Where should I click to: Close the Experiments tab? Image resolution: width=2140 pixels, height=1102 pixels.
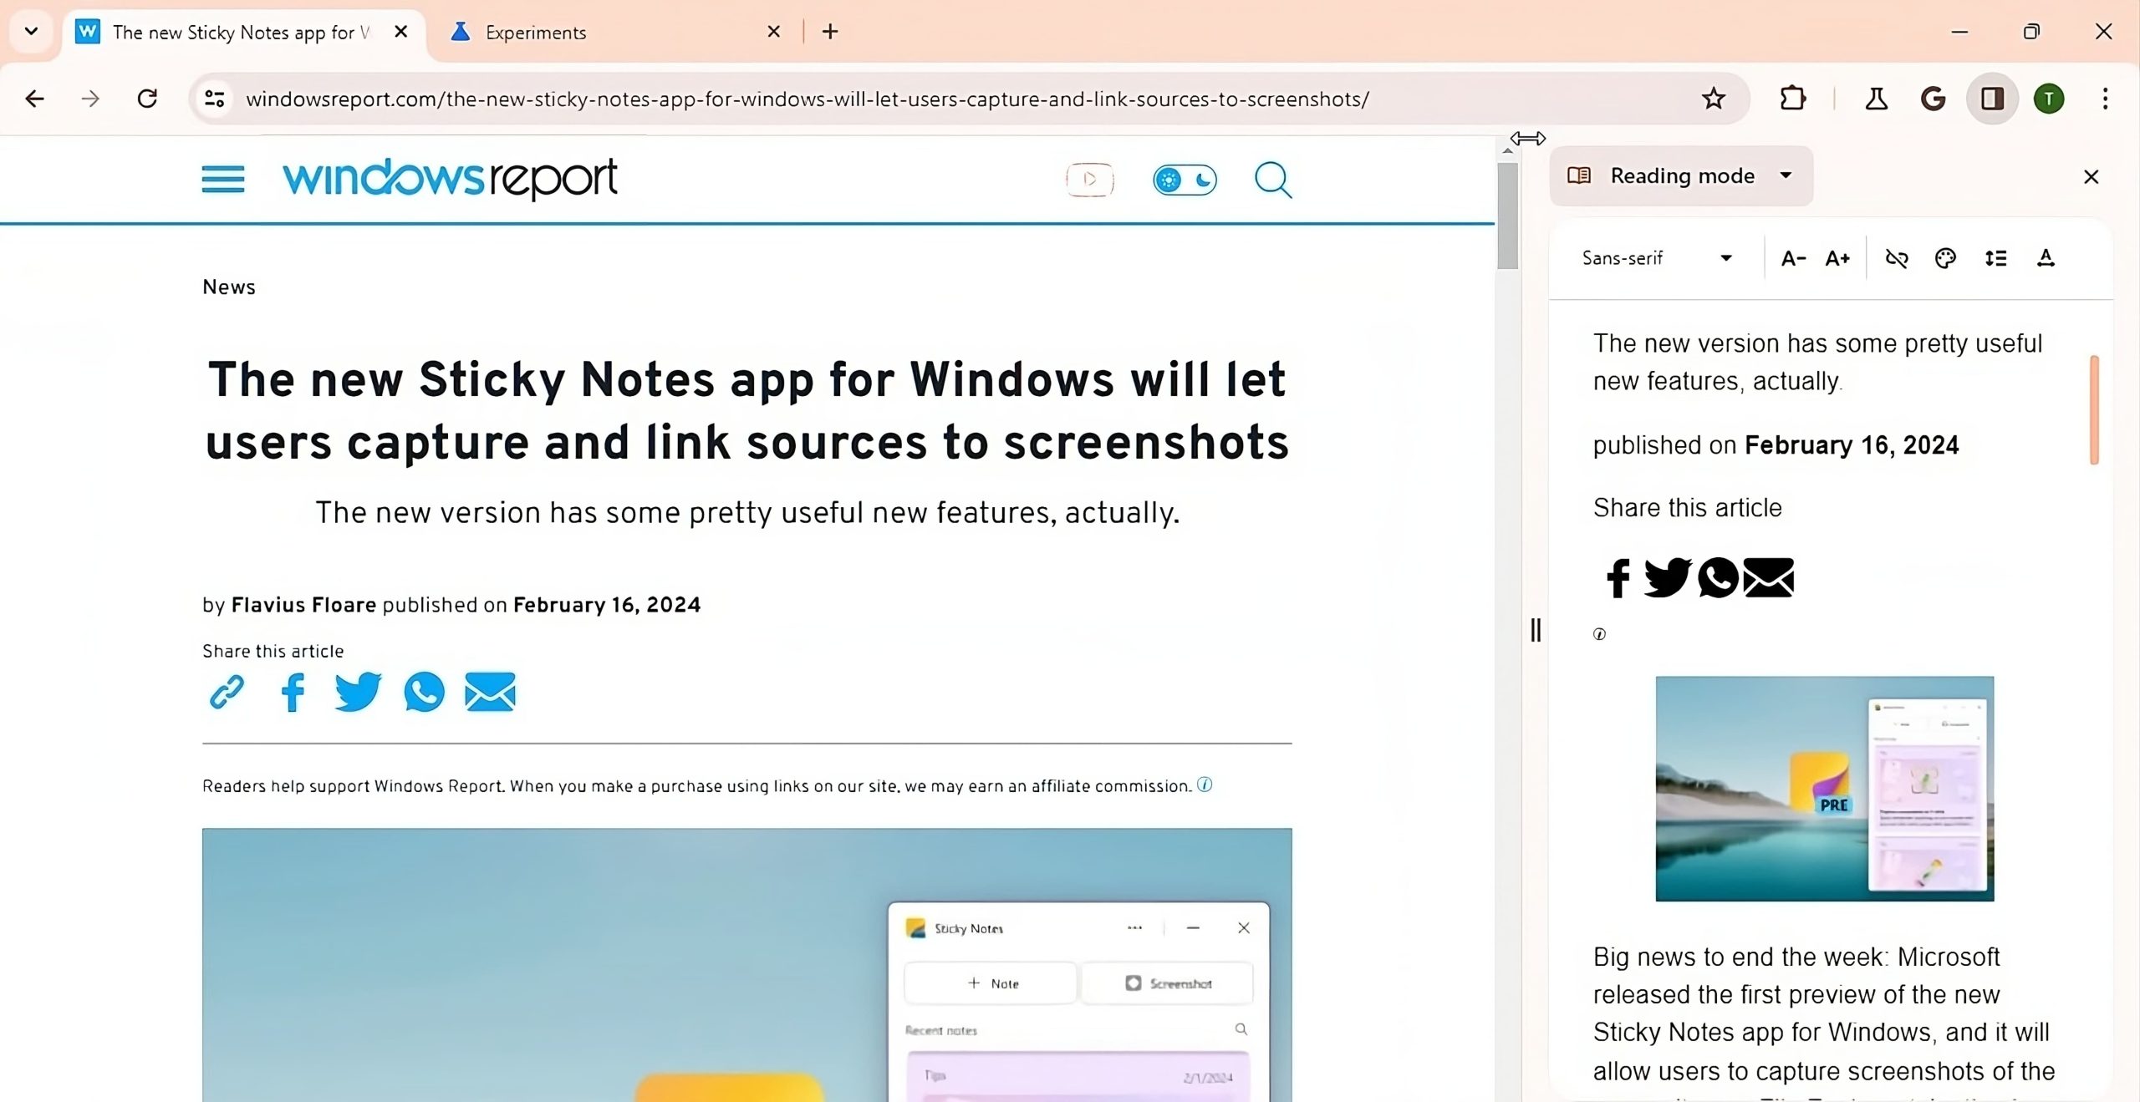pyautogui.click(x=773, y=32)
